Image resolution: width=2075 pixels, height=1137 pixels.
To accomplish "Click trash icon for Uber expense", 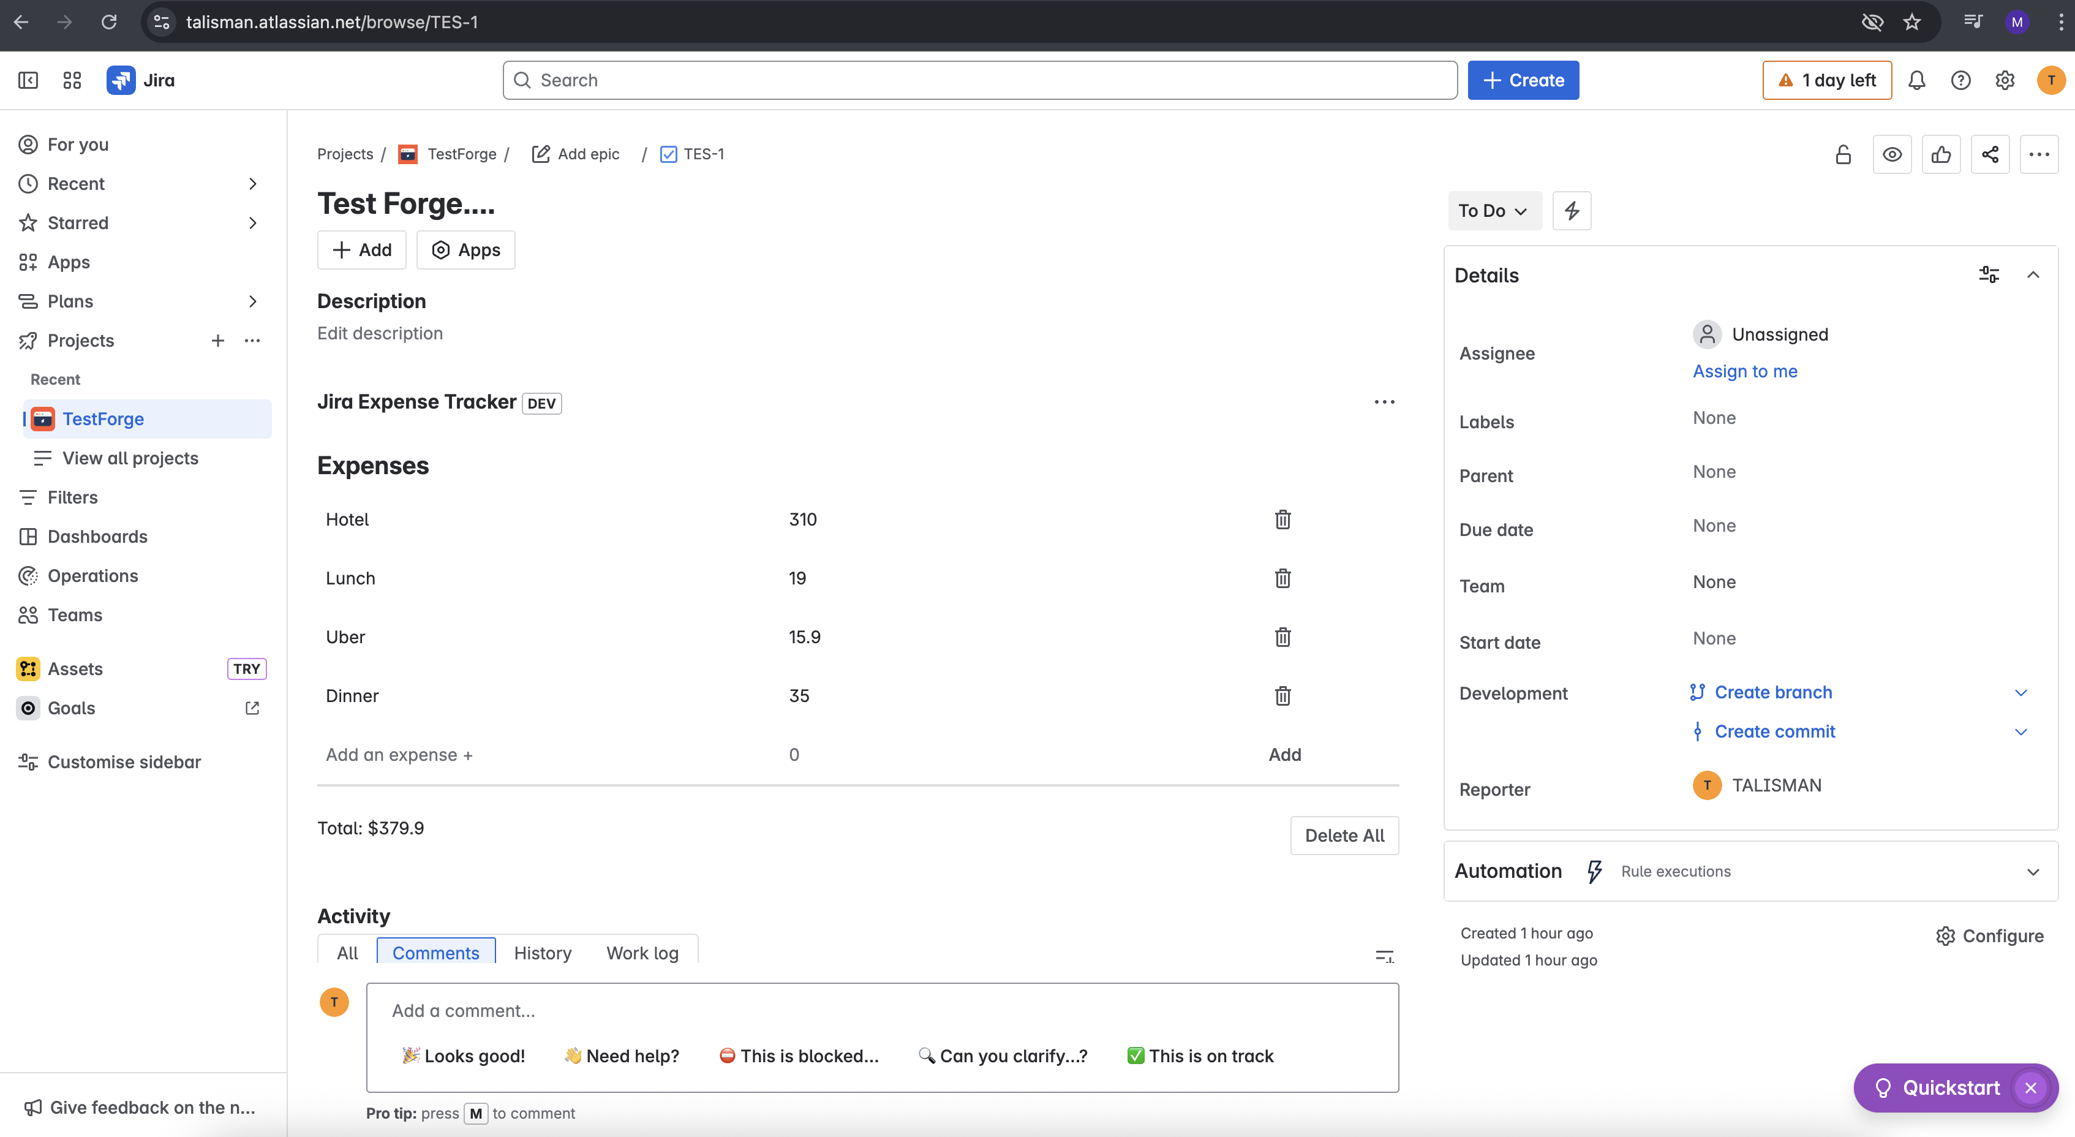I will click(1282, 637).
